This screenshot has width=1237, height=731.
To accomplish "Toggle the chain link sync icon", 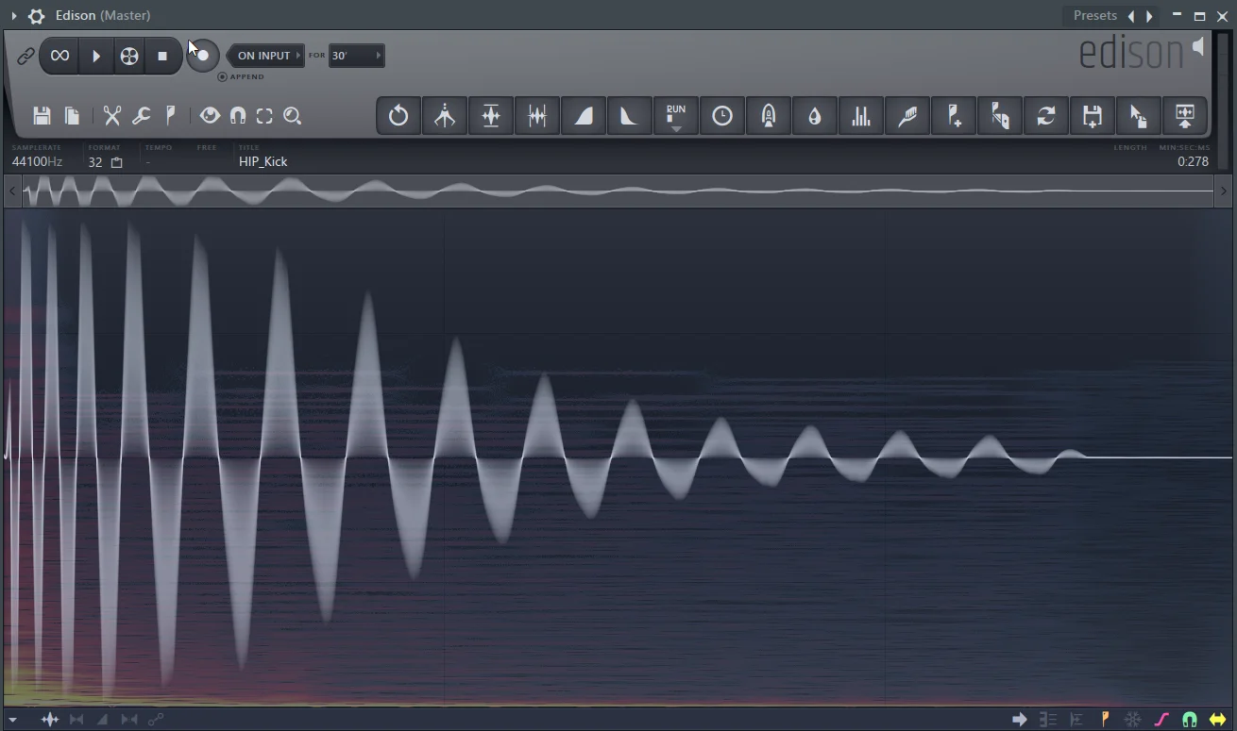I will tap(25, 57).
